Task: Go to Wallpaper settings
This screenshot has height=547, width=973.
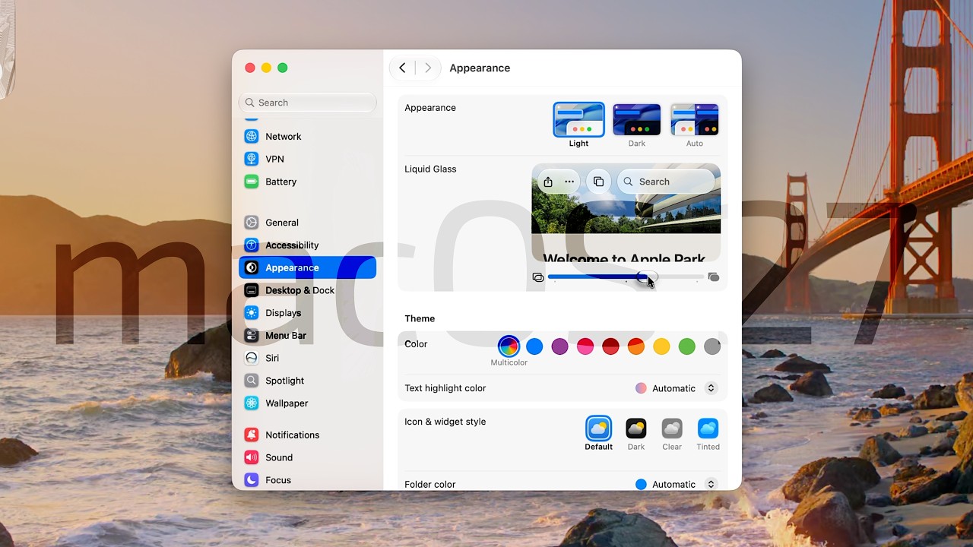Action: click(307, 403)
